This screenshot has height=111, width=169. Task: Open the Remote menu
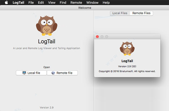[76, 3]
